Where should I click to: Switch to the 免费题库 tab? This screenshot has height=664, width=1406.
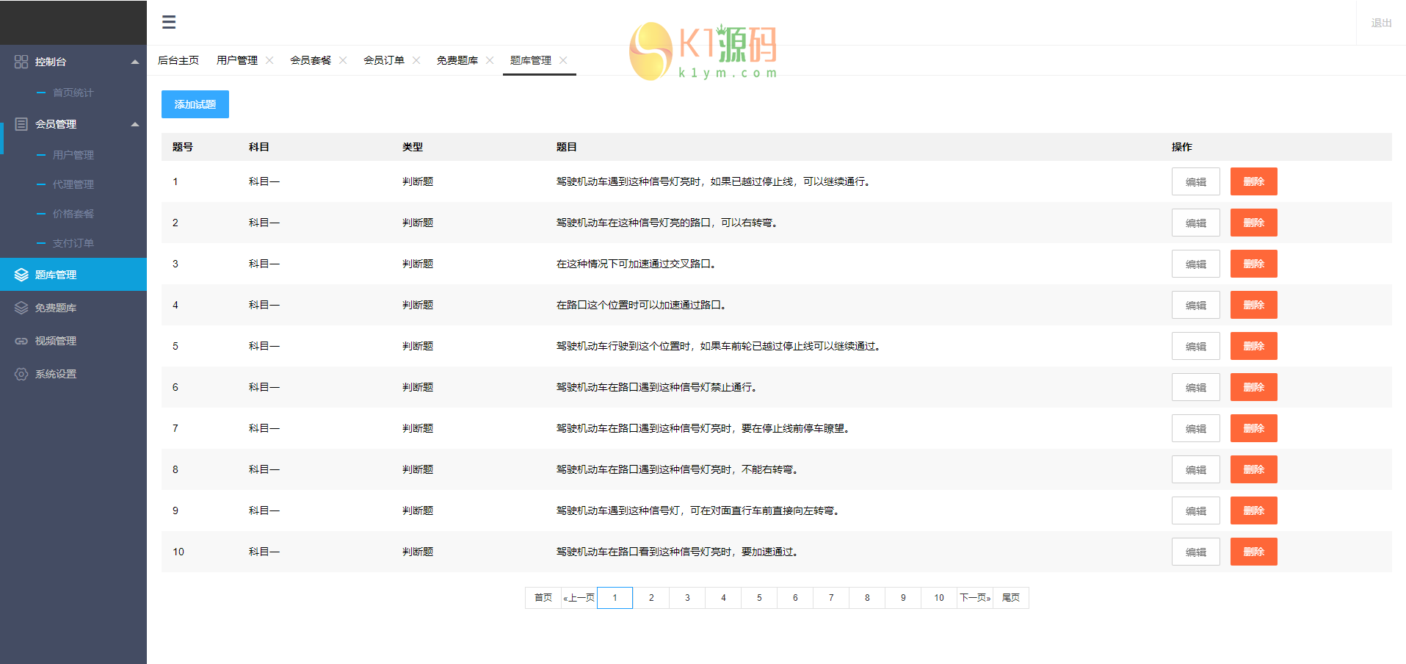(457, 60)
